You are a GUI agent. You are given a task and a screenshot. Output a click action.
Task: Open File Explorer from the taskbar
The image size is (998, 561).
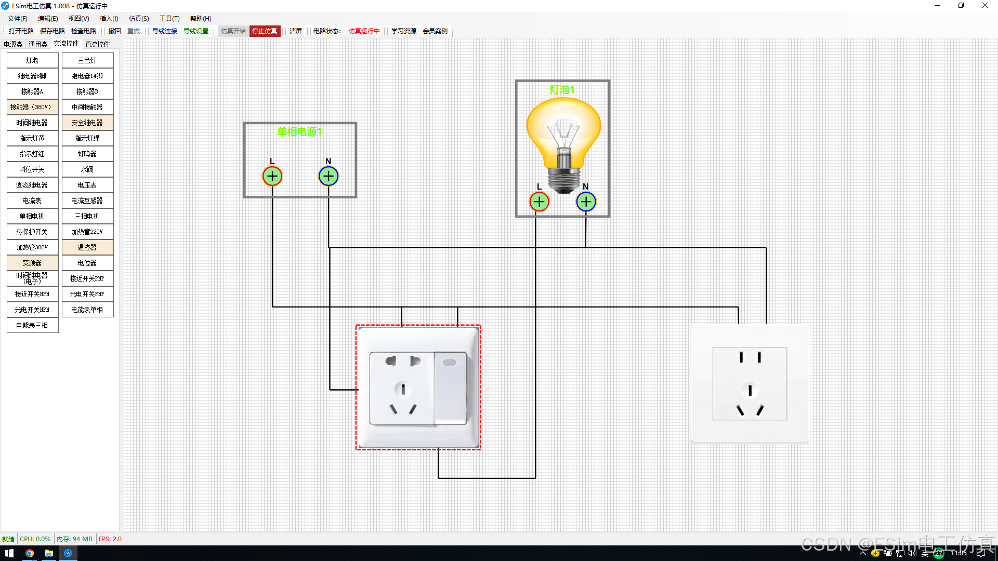[49, 553]
